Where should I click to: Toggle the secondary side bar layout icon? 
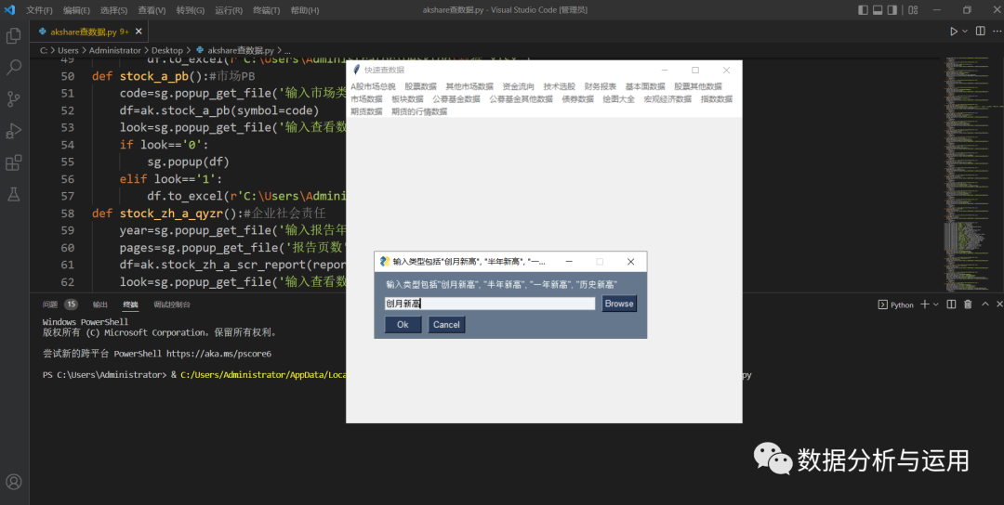click(x=892, y=10)
